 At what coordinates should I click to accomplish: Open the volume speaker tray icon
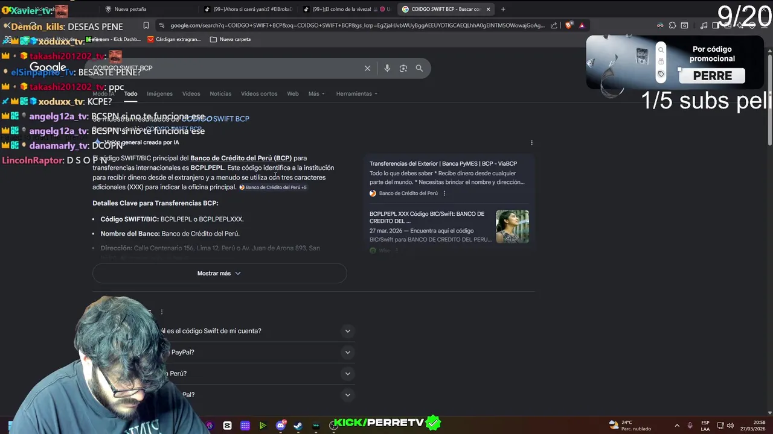730,426
